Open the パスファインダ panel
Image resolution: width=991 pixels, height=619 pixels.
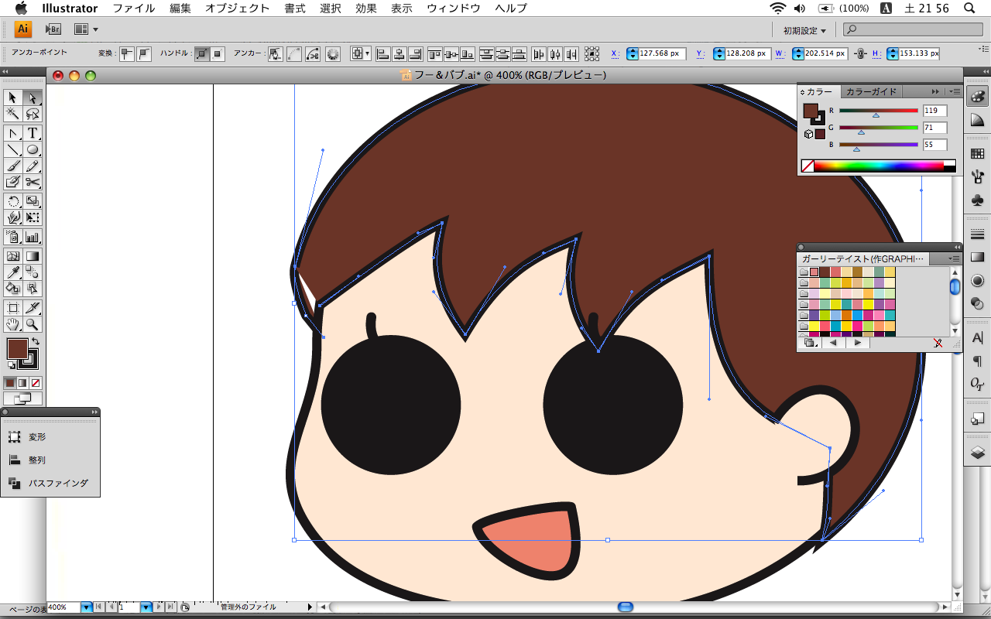(58, 483)
